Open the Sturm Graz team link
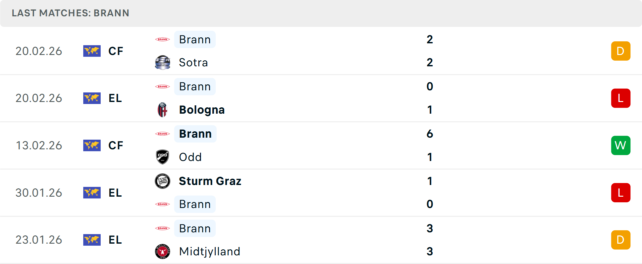 tap(210, 181)
